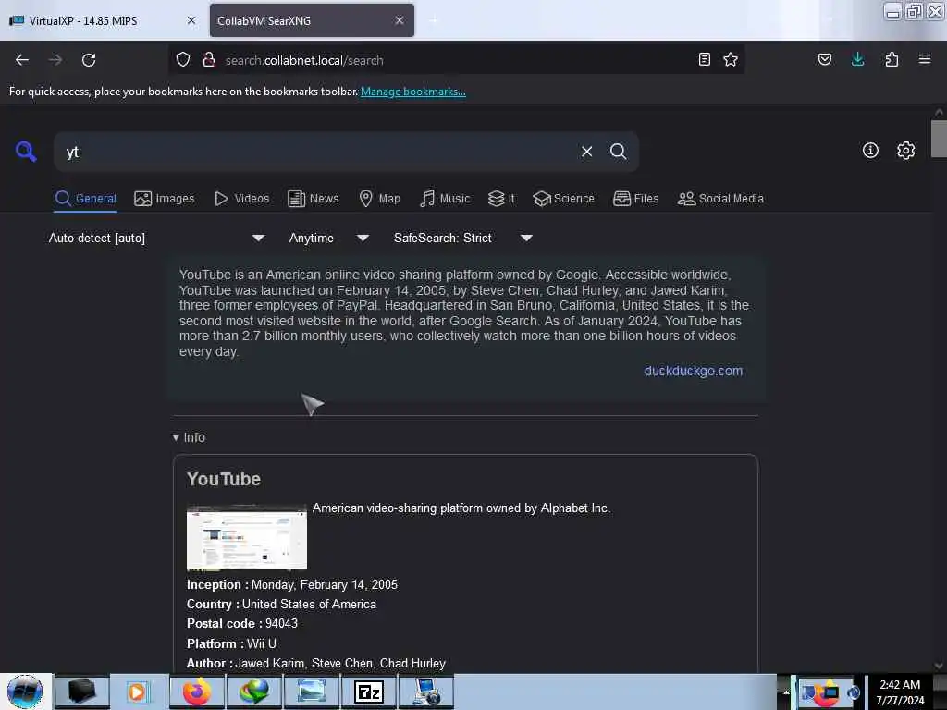Screen dimensions: 947x710
Task: Reload the page with the refresh icon
Action: point(89,60)
